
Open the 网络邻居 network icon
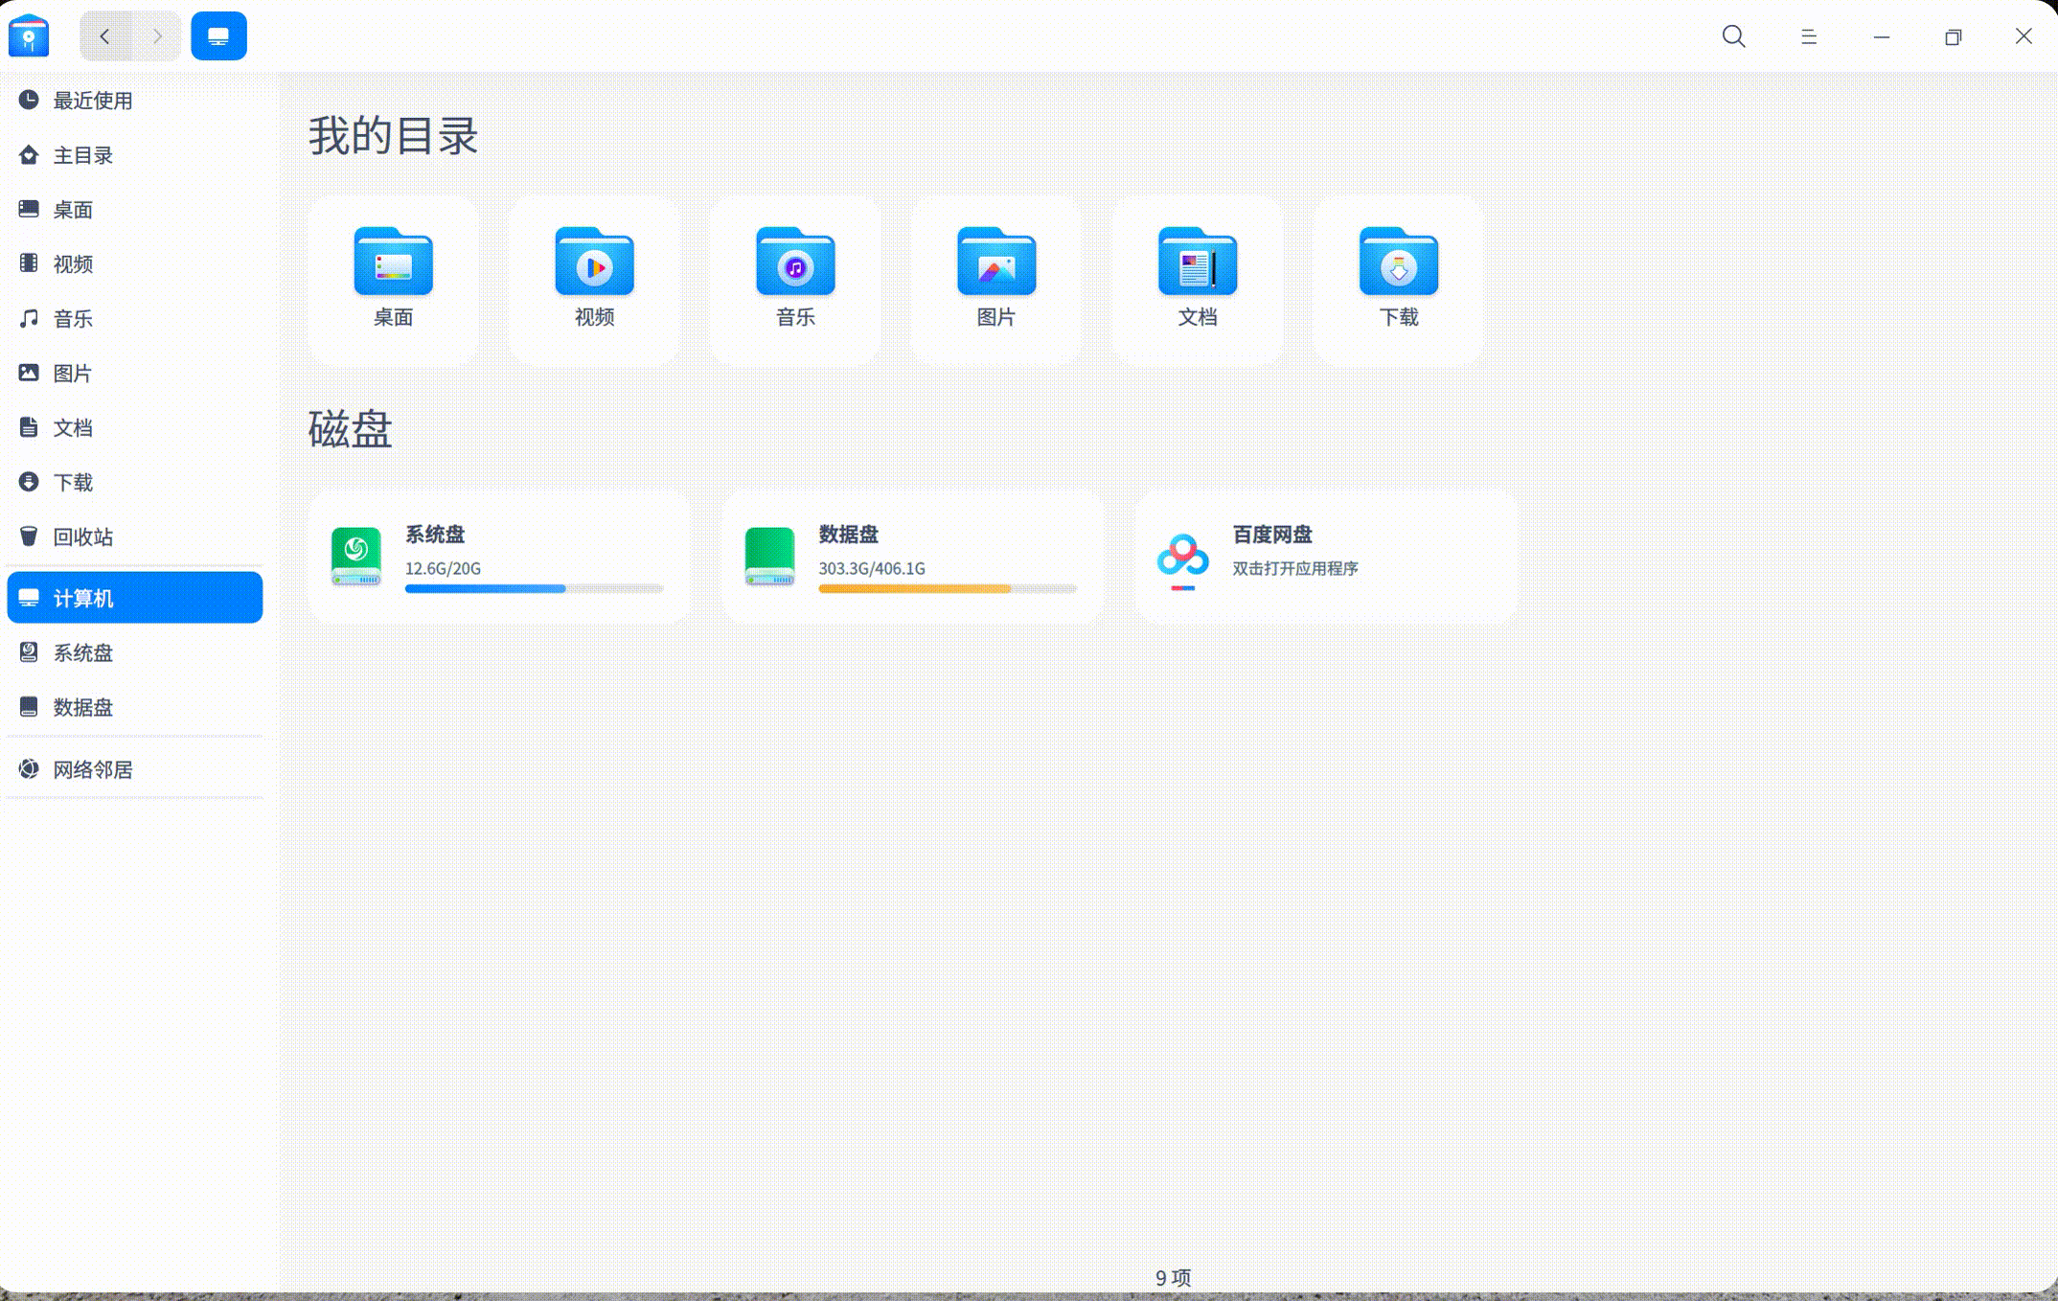point(92,769)
